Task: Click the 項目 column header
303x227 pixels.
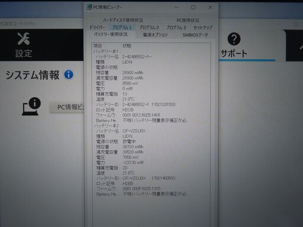Action: [x=98, y=46]
